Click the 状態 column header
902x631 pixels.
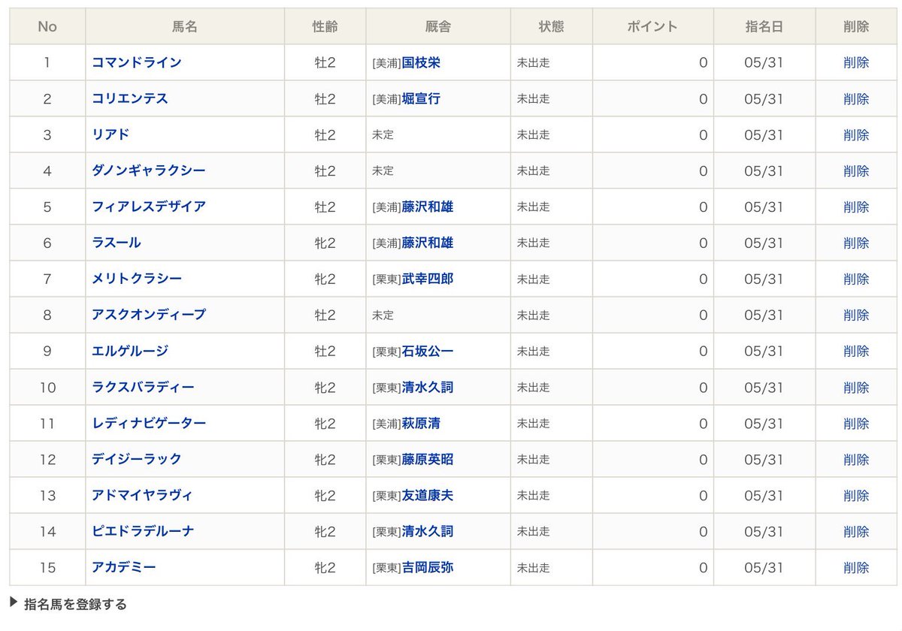[x=552, y=26]
